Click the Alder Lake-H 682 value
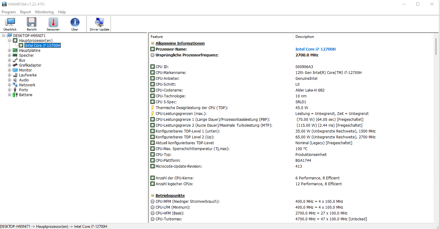This screenshot has height=229, width=440. tap(310, 90)
